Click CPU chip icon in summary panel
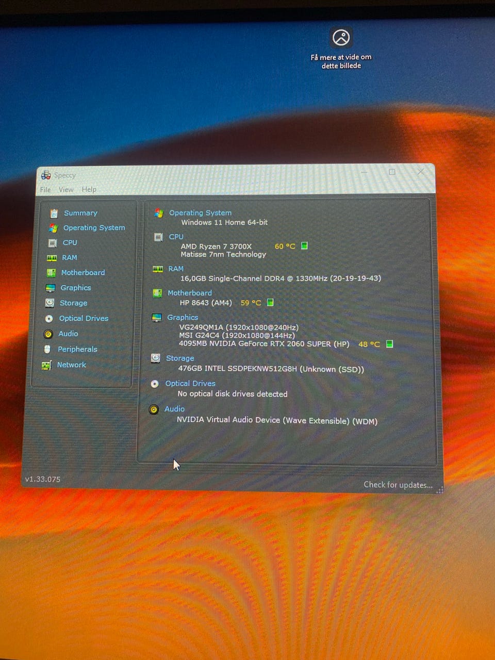Image resolution: width=495 pixels, height=660 pixels. [158, 237]
